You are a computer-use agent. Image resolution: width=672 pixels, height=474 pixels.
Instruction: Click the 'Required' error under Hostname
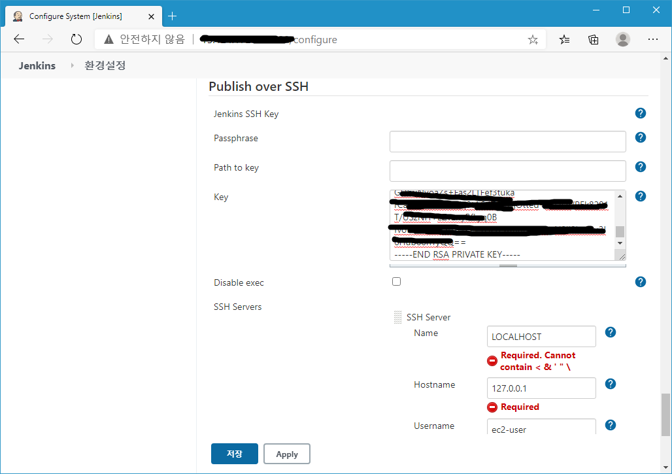pos(520,407)
